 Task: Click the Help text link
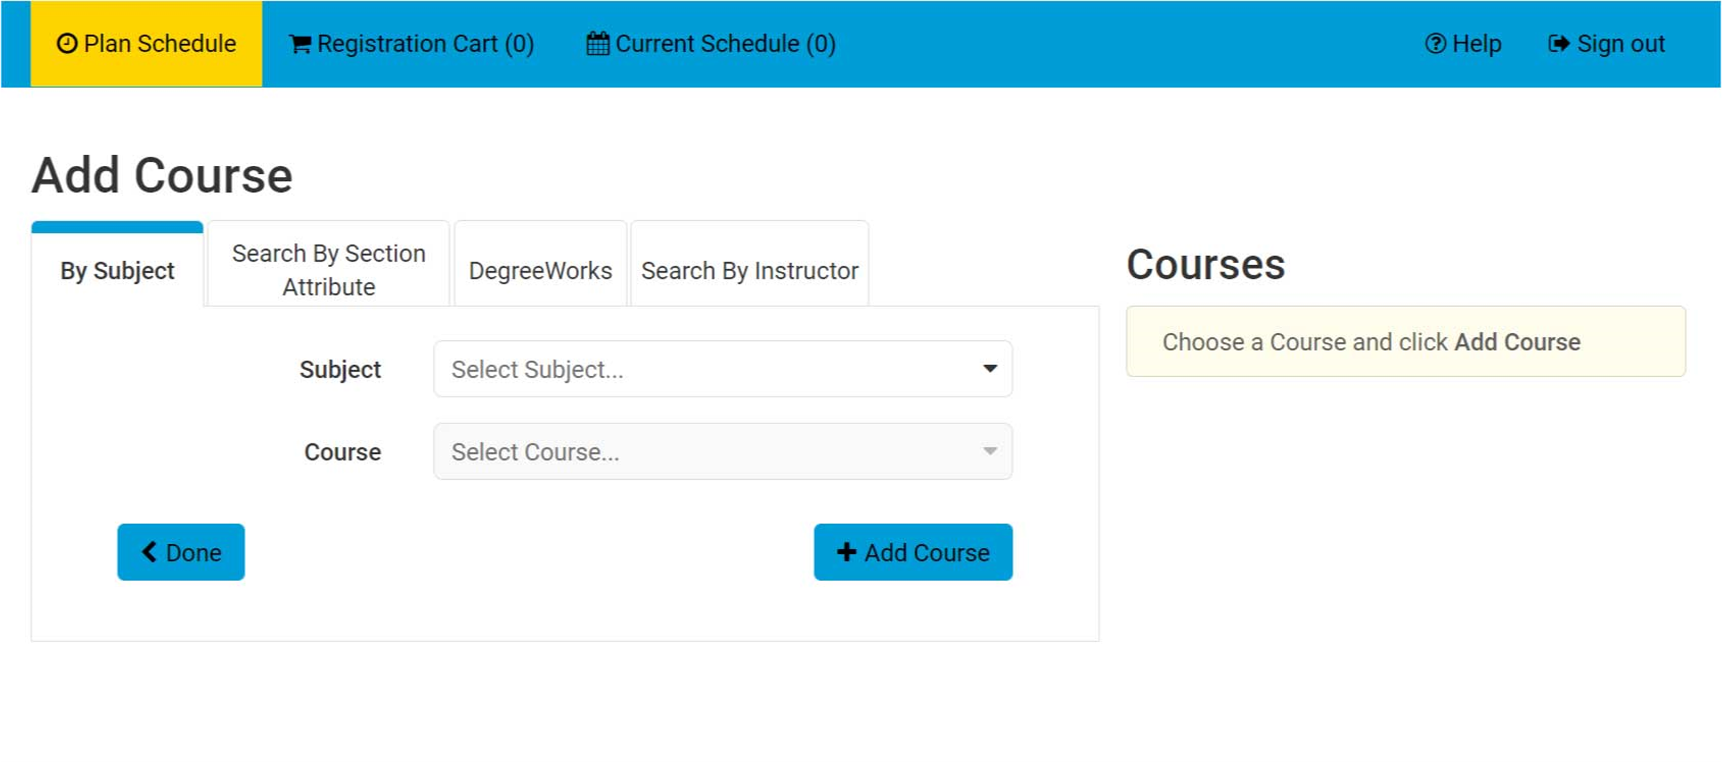[1477, 43]
